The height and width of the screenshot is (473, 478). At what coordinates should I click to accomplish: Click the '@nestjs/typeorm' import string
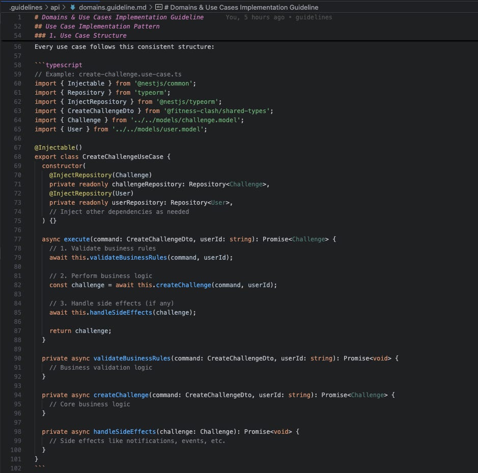tap(187, 101)
